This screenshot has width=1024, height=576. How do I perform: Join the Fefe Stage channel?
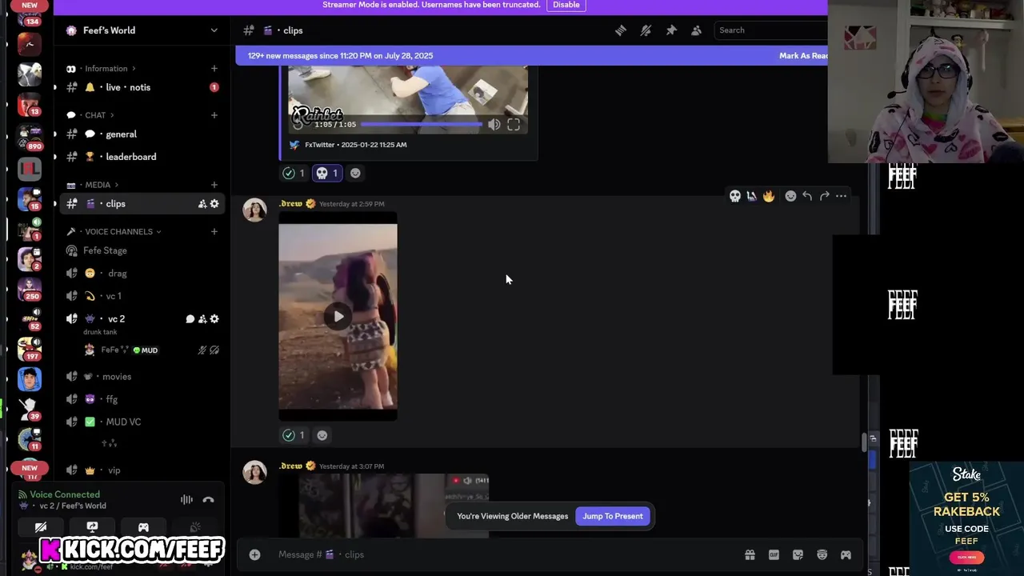click(142, 250)
